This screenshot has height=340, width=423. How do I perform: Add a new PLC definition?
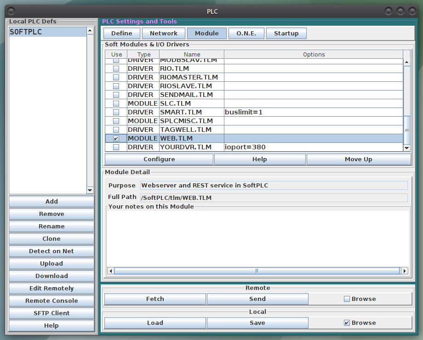click(x=51, y=201)
